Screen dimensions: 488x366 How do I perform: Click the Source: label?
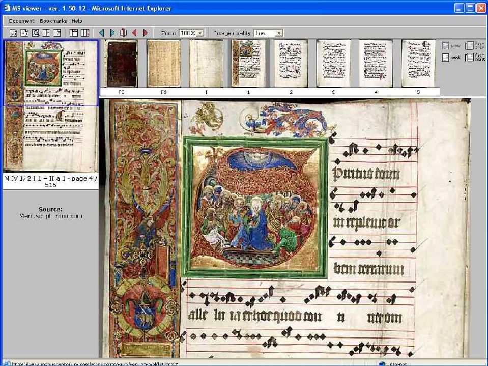click(x=50, y=209)
